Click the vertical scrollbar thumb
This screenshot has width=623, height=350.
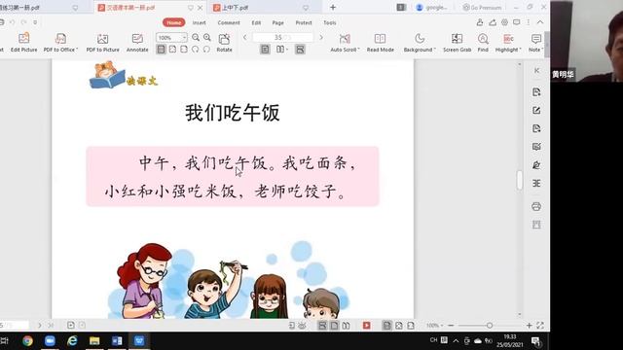pyautogui.click(x=519, y=180)
